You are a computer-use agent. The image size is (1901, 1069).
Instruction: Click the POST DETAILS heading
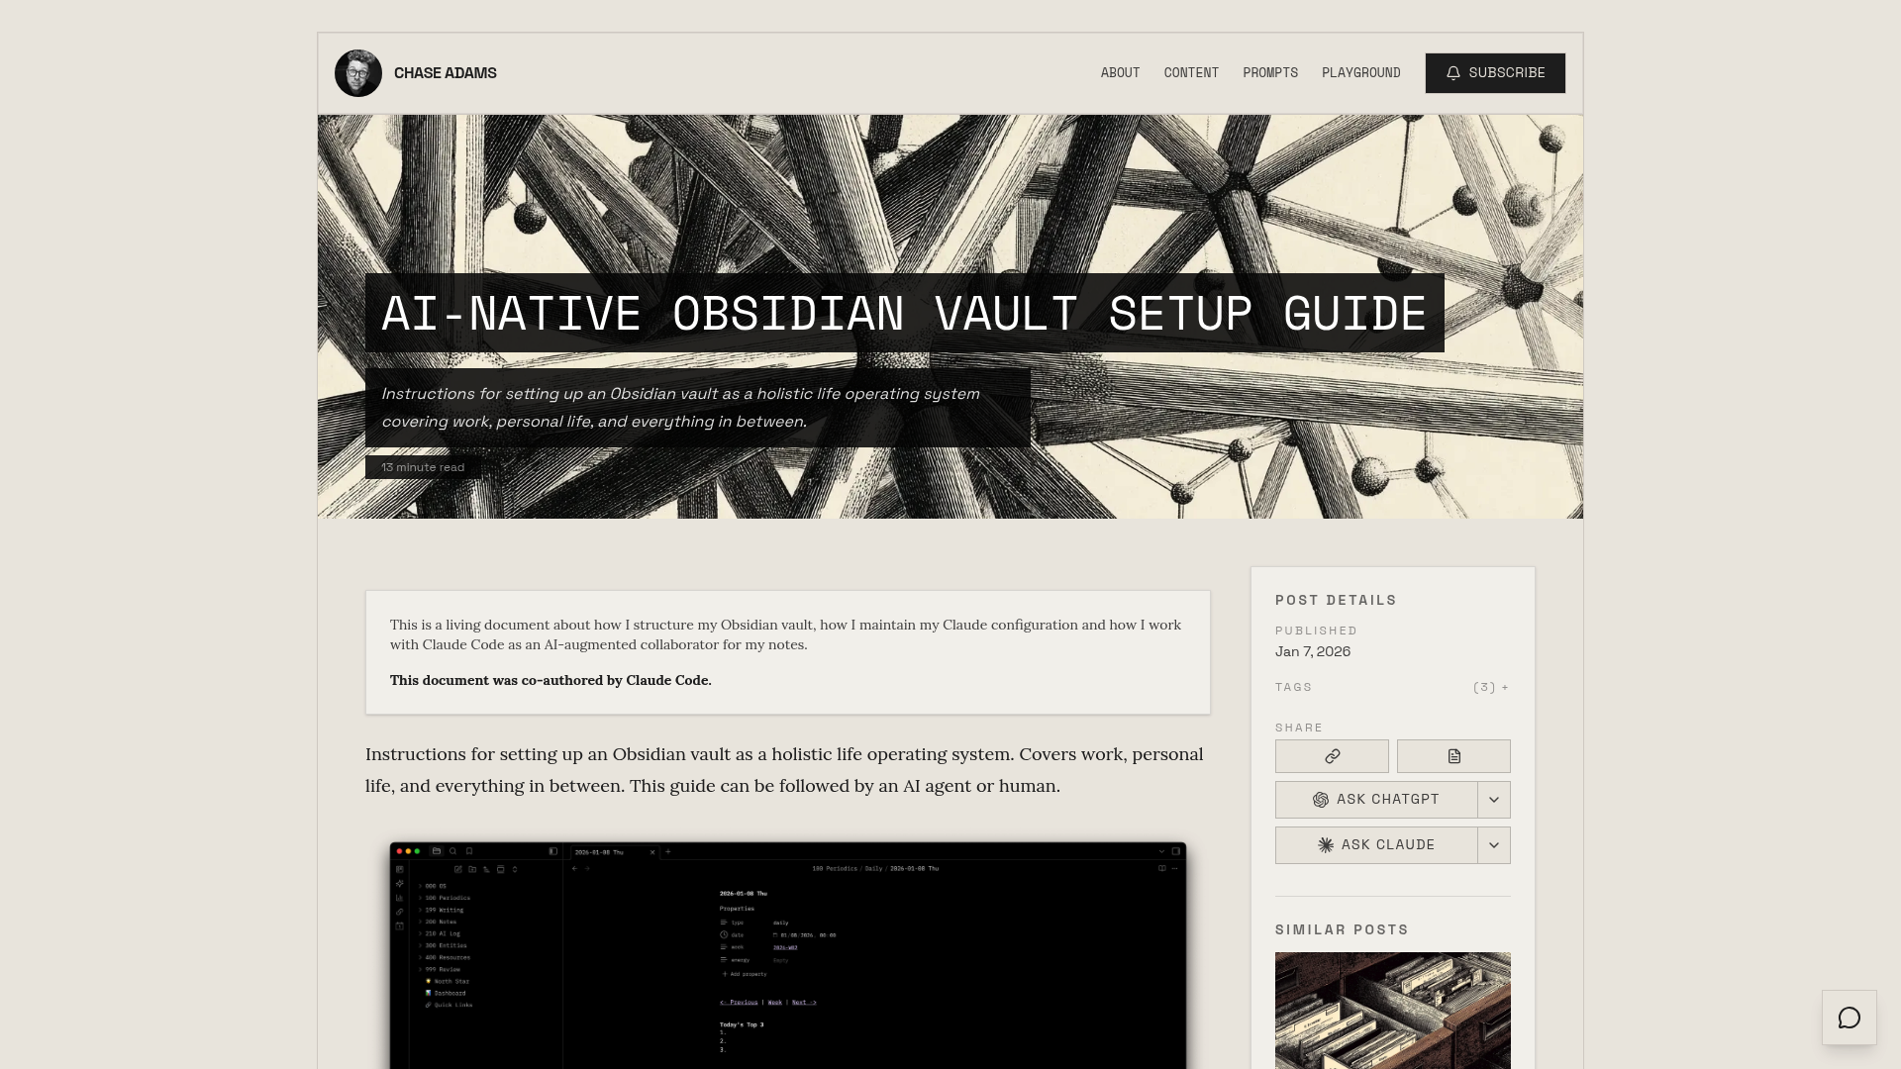coord(1336,600)
